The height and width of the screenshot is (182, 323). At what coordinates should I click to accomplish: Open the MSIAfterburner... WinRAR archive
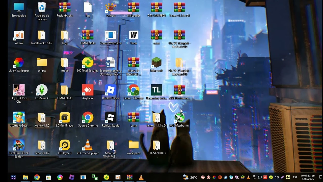(x=180, y=92)
